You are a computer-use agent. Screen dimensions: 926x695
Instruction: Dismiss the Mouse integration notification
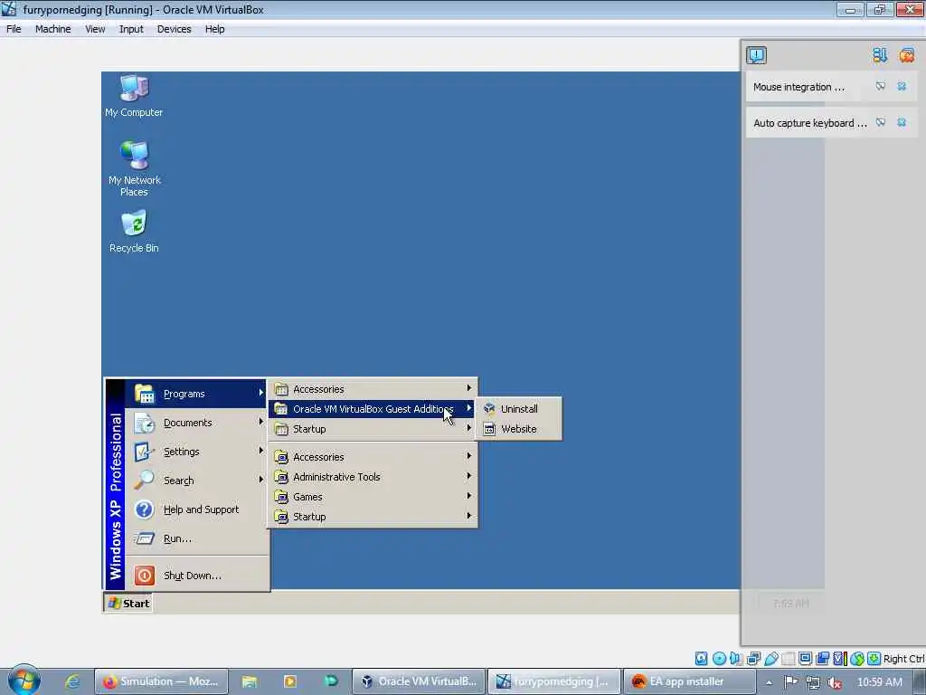pyautogui.click(x=902, y=86)
